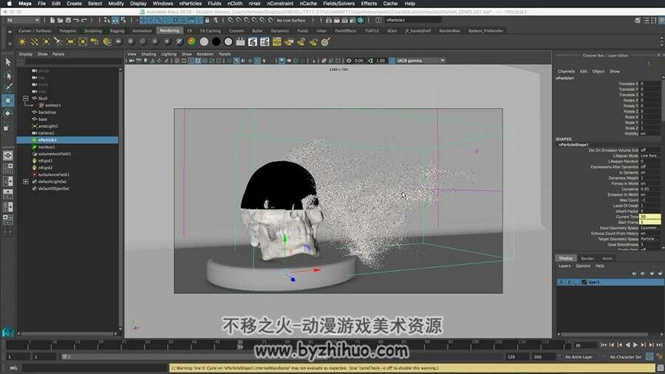665x374 pixels.
Task: Click the object name field showing nParticle1
Action: [414, 20]
